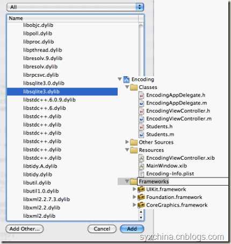Select the UIKit.framework label
The image size is (231, 244).
point(166,189)
